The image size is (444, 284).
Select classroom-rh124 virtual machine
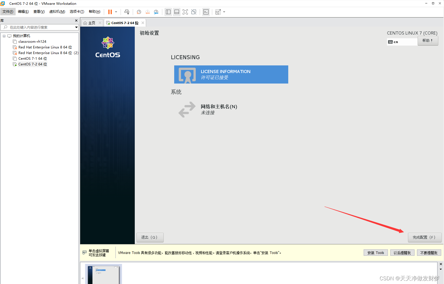point(32,42)
